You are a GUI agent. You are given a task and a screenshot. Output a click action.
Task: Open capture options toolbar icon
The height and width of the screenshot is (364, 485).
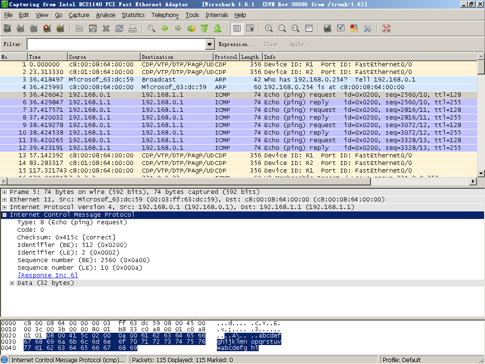21,29
